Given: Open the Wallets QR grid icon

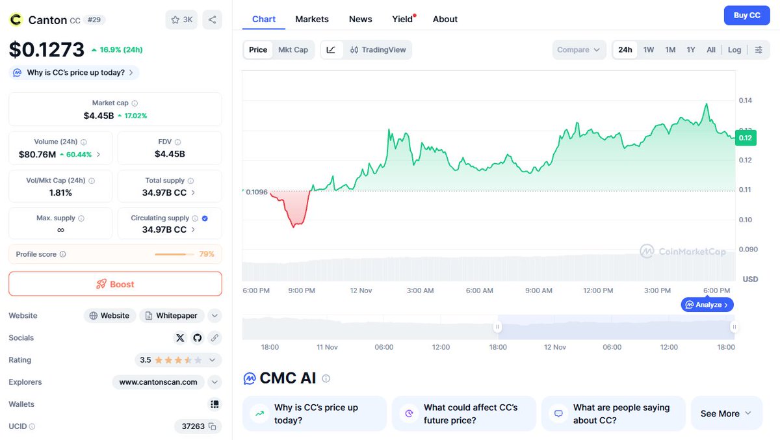Looking at the screenshot, I should tap(214, 404).
